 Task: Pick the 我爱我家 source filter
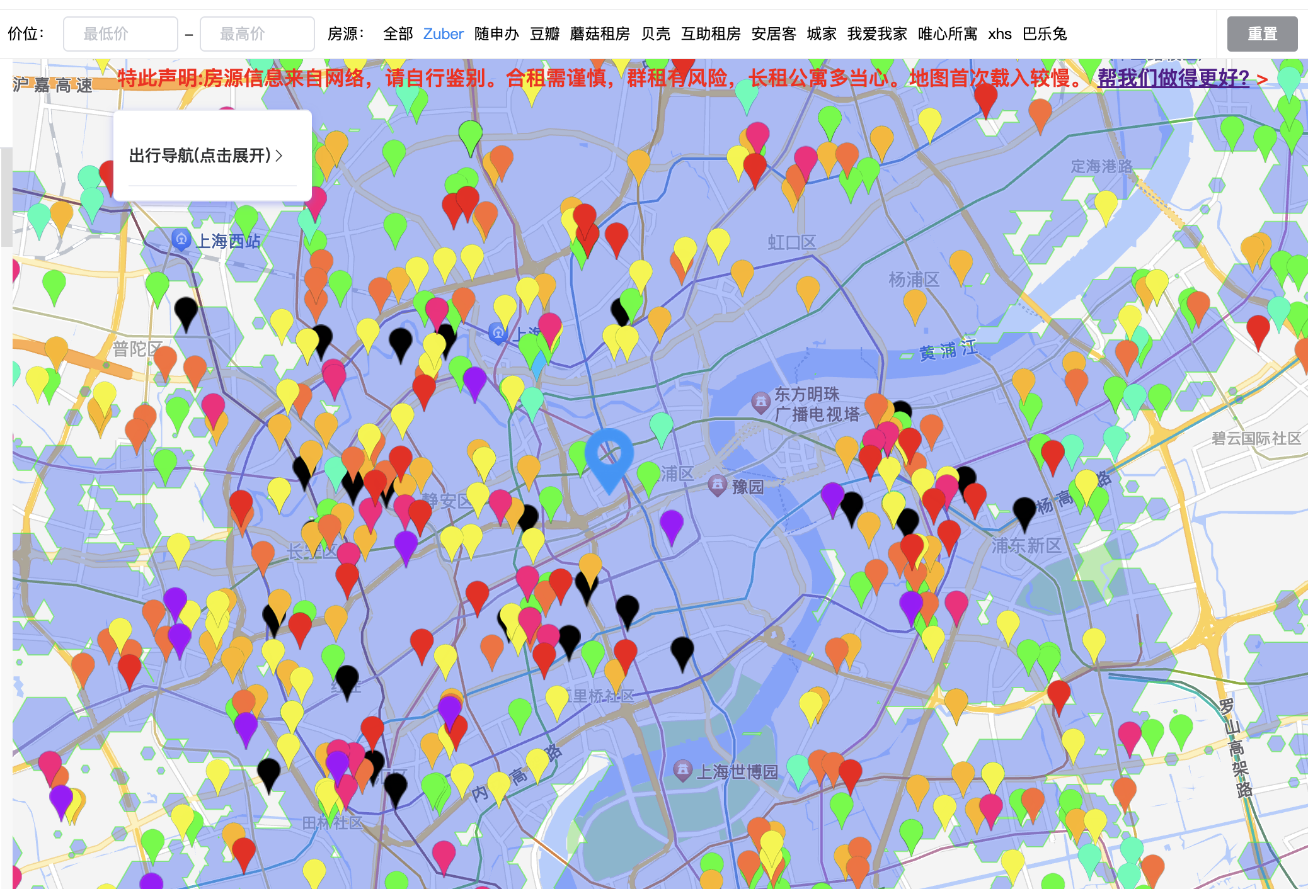click(x=877, y=34)
